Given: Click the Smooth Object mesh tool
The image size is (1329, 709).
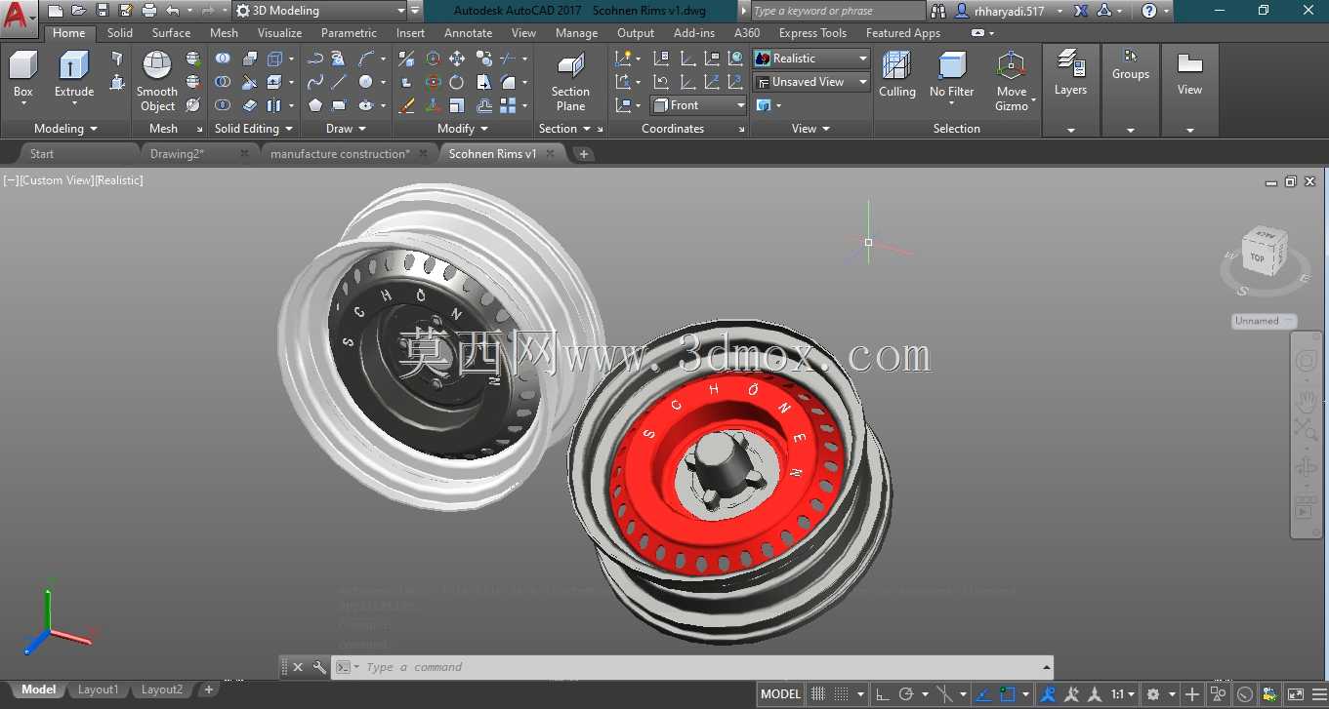Looking at the screenshot, I should [x=157, y=81].
